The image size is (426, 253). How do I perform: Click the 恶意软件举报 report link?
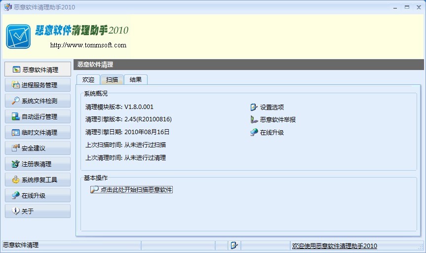click(277, 120)
